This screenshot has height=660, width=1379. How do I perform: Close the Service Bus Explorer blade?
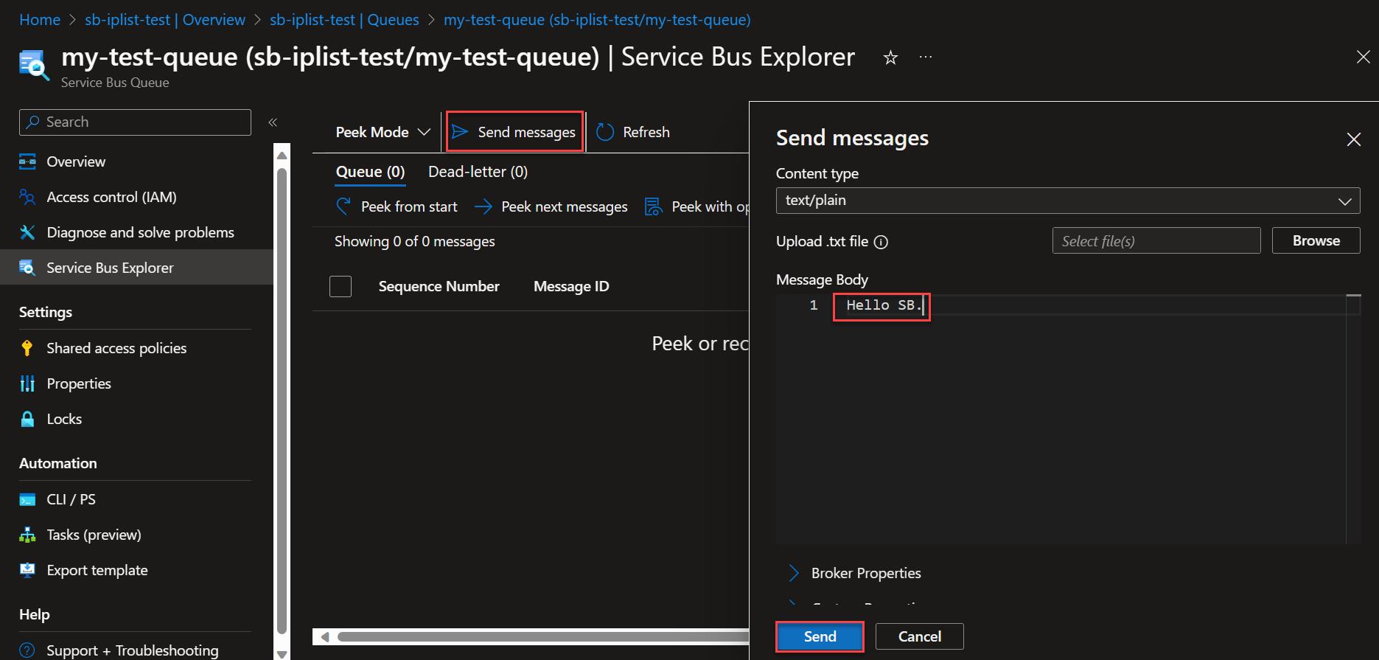click(1363, 58)
